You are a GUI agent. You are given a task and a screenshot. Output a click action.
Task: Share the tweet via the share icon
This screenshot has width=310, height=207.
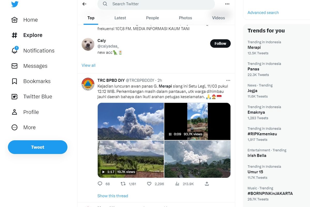pos(207,184)
